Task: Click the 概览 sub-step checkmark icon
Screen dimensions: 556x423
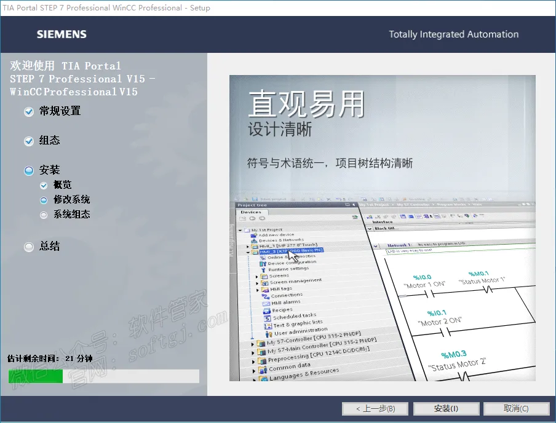Action: click(44, 186)
